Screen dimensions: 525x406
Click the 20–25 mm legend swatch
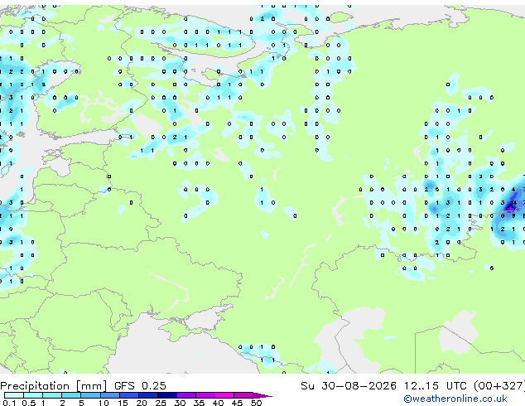tap(147, 395)
